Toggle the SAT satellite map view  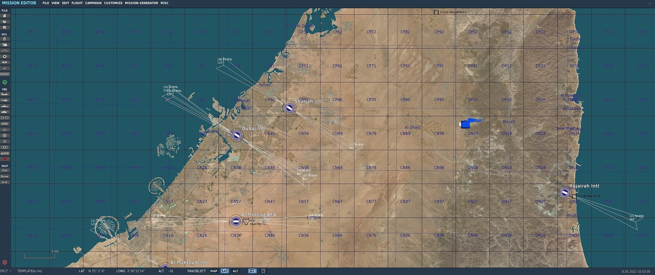pyautogui.click(x=225, y=271)
